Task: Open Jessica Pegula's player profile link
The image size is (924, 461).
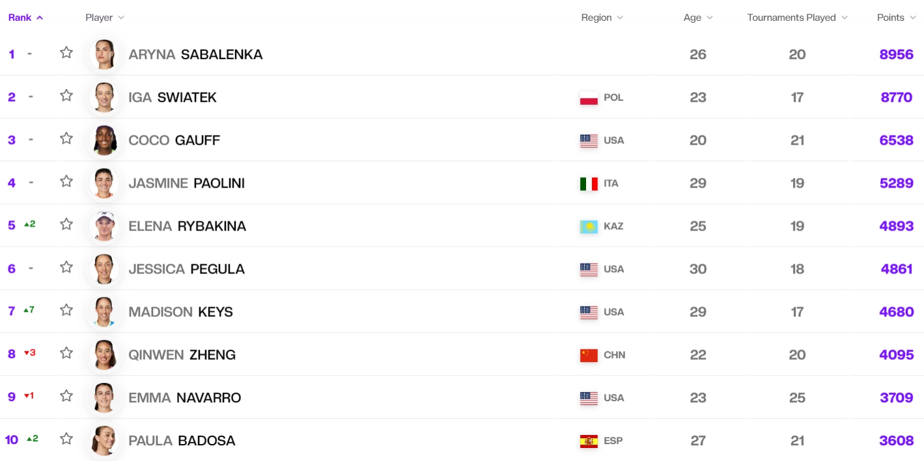Action: tap(186, 269)
